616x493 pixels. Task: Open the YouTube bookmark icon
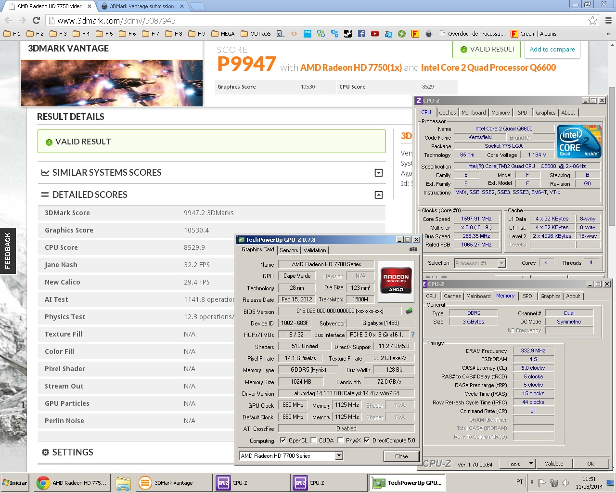pyautogui.click(x=375, y=34)
